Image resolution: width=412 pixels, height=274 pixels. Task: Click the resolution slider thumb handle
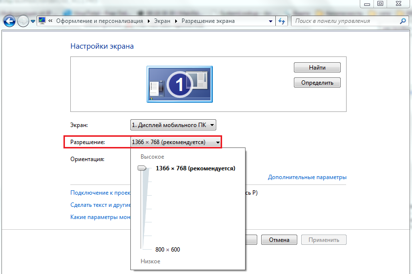pyautogui.click(x=142, y=168)
